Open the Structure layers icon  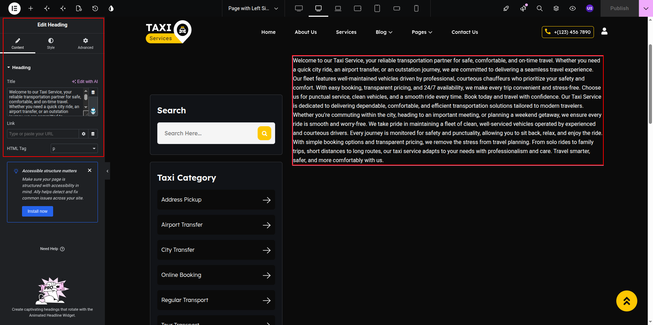[x=556, y=8]
